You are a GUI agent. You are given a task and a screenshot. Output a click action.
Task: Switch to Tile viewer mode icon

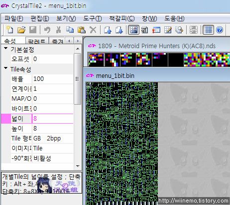point(133,30)
